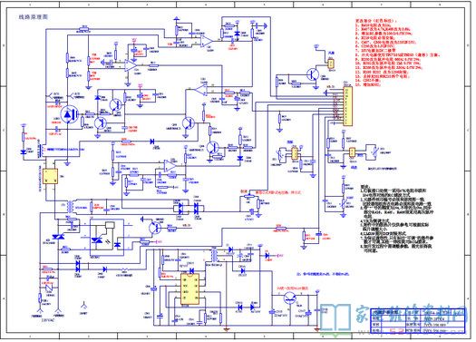Click the yellow two-pin connector on the right

pyautogui.click(x=352, y=152)
